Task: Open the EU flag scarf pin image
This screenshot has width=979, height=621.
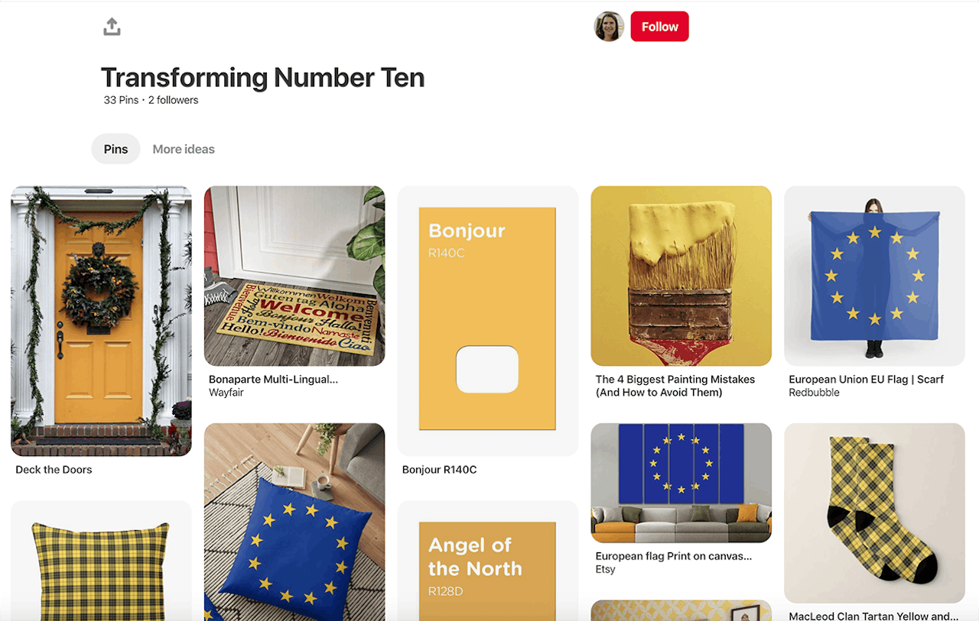Action: pos(874,276)
